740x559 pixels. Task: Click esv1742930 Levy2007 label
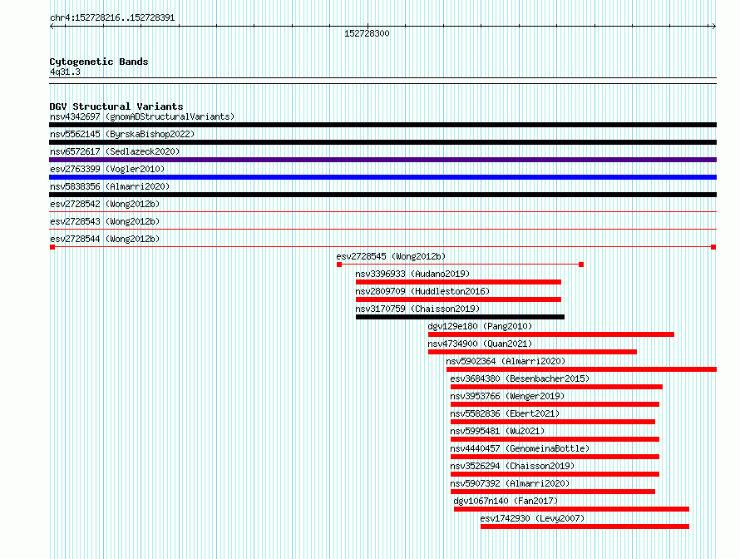pyautogui.click(x=532, y=518)
